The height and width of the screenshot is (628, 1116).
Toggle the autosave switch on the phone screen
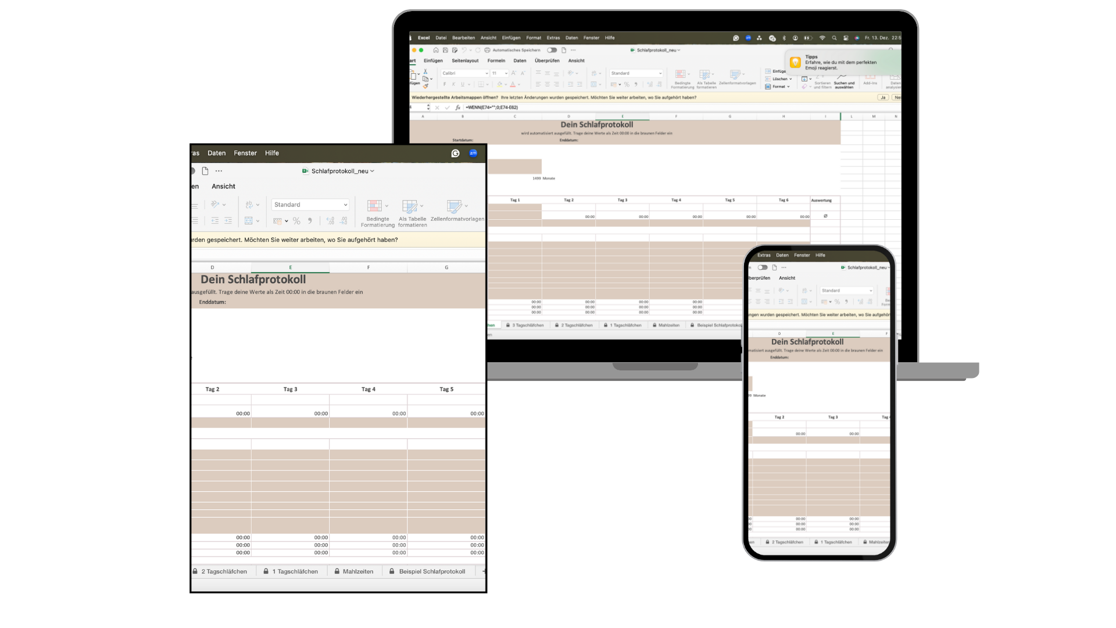click(x=763, y=267)
